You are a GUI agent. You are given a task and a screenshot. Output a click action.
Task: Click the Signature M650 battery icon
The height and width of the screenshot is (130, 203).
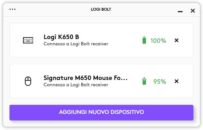point(144,81)
